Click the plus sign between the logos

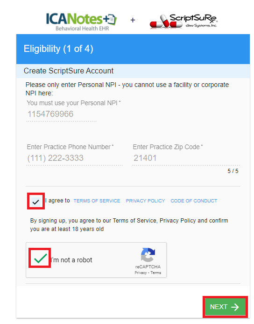click(133, 20)
